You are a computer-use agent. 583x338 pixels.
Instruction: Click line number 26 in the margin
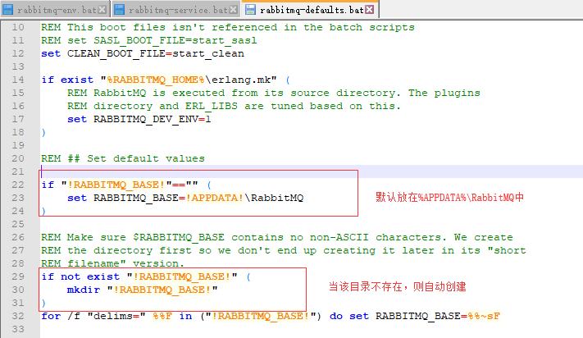[18, 238]
